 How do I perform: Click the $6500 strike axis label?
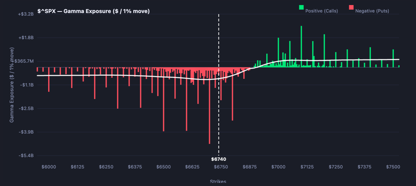[164, 167]
